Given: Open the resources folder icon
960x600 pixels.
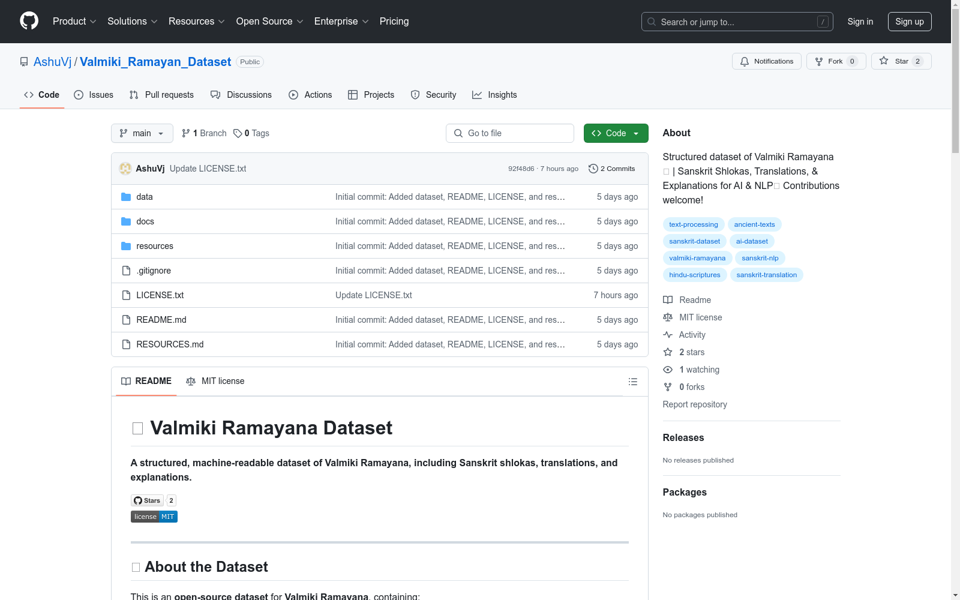Looking at the screenshot, I should coord(126,246).
